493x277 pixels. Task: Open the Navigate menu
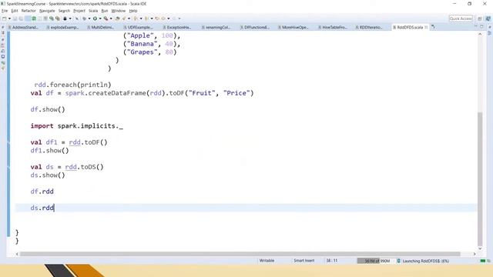[x=47, y=11]
